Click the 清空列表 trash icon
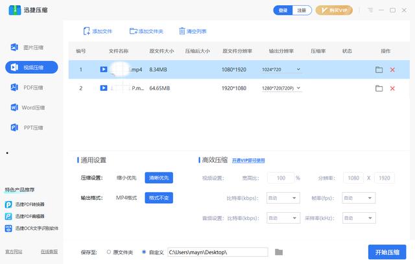The width and height of the screenshot is (415, 264). pyautogui.click(x=182, y=31)
